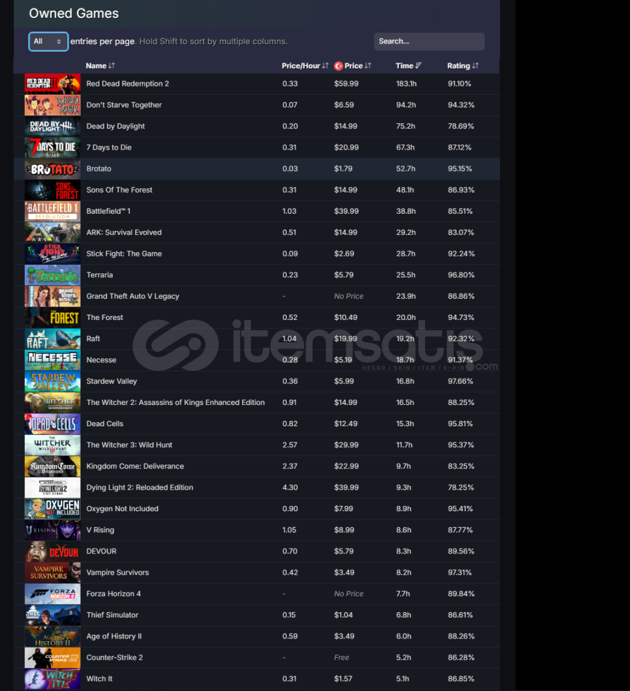The height and width of the screenshot is (691, 630).
Task: Open "The Witcher 2: Assassins of Kings Enhanced Edition" name
Action: point(175,402)
